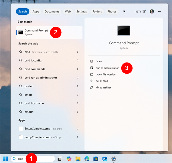Image resolution: width=172 pixels, height=163 pixels.
Task: Click Open in the Command Prompt actions
Action: click(x=99, y=61)
